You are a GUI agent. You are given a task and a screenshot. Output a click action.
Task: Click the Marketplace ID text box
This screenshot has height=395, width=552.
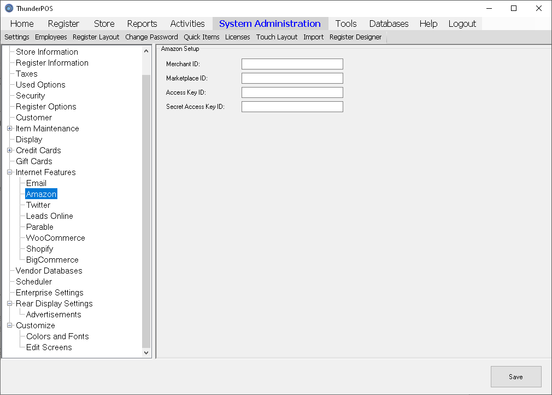click(x=292, y=78)
